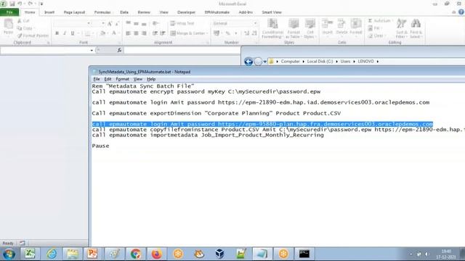This screenshot has width=465, height=261.
Task: Toggle Italic formatting
Action: pos(65,33)
